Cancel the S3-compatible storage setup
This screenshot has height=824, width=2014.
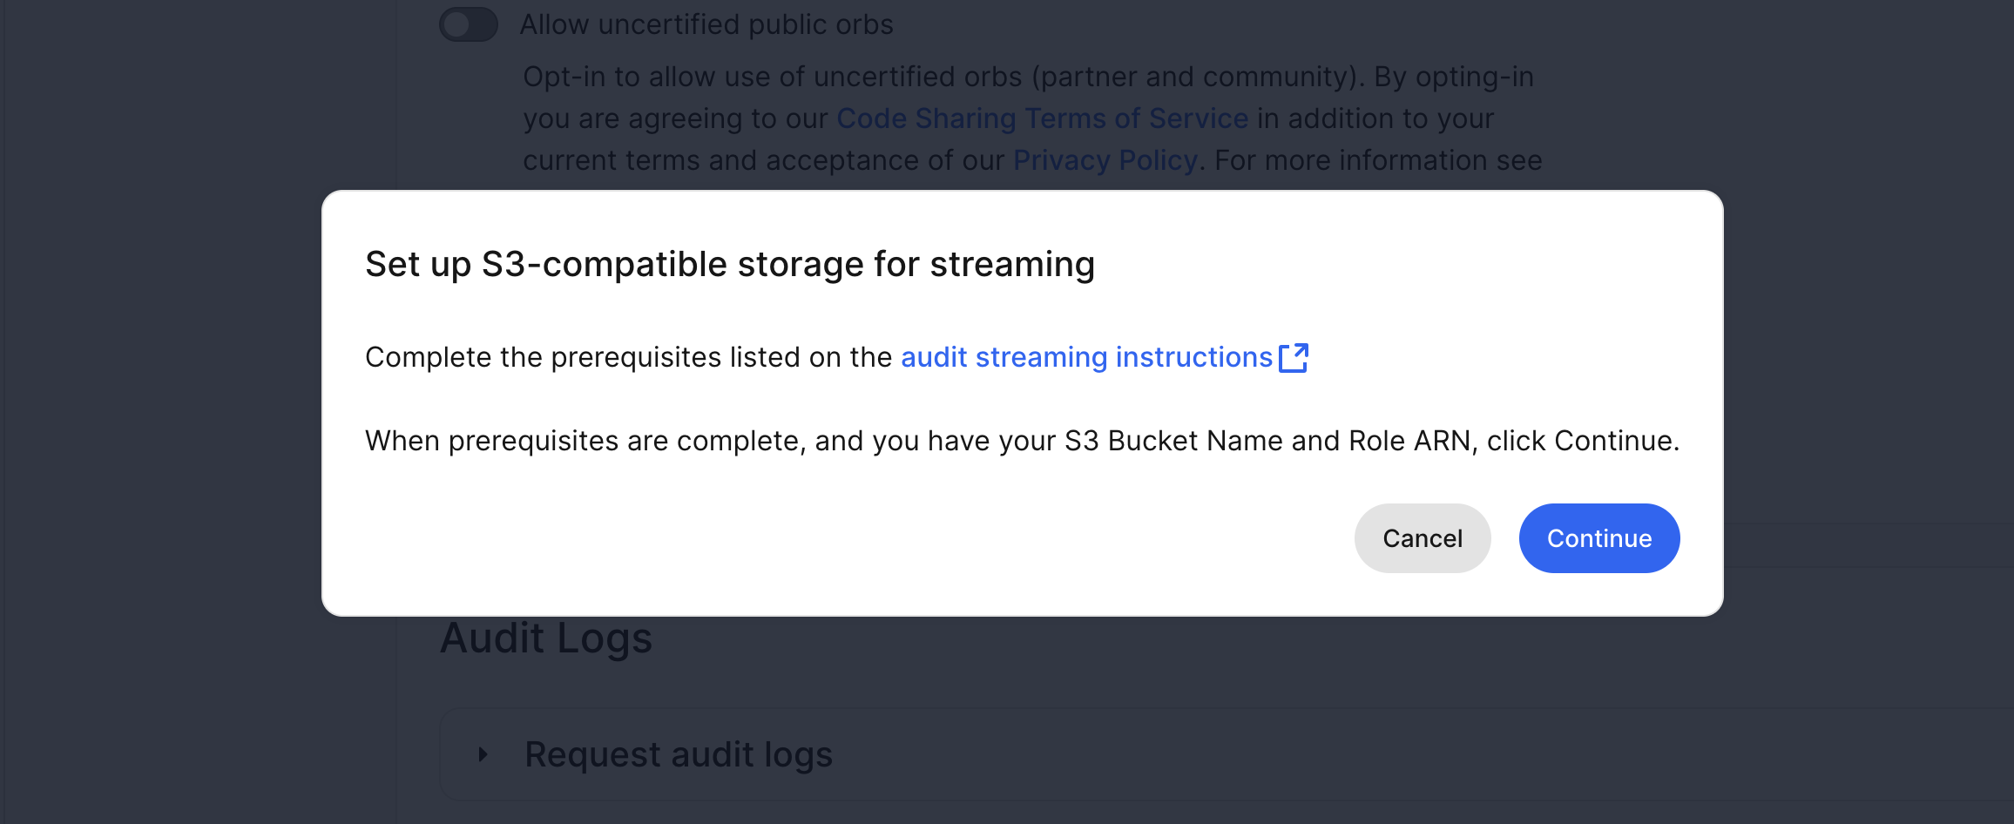coord(1422,538)
